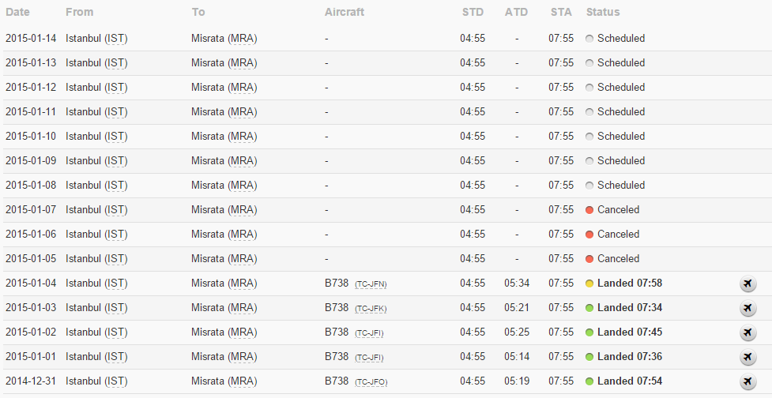The image size is (772, 398).
Task: Click the plane icon for the 2015-01-03 flight
Action: pos(748,308)
